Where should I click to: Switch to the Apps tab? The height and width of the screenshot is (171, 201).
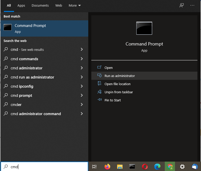pyautogui.click(x=21, y=6)
